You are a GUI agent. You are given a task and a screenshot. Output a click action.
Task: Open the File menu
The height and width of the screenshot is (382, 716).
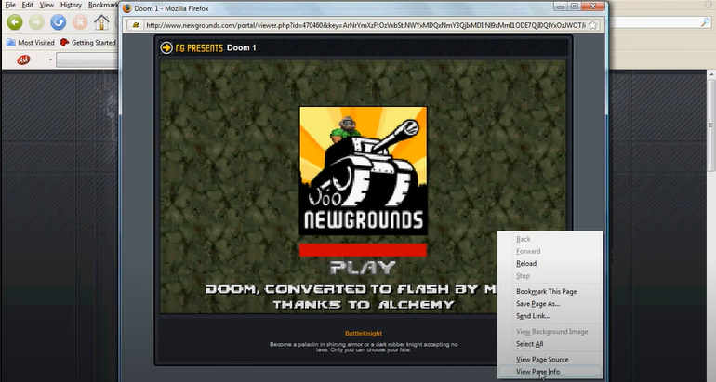click(10, 5)
